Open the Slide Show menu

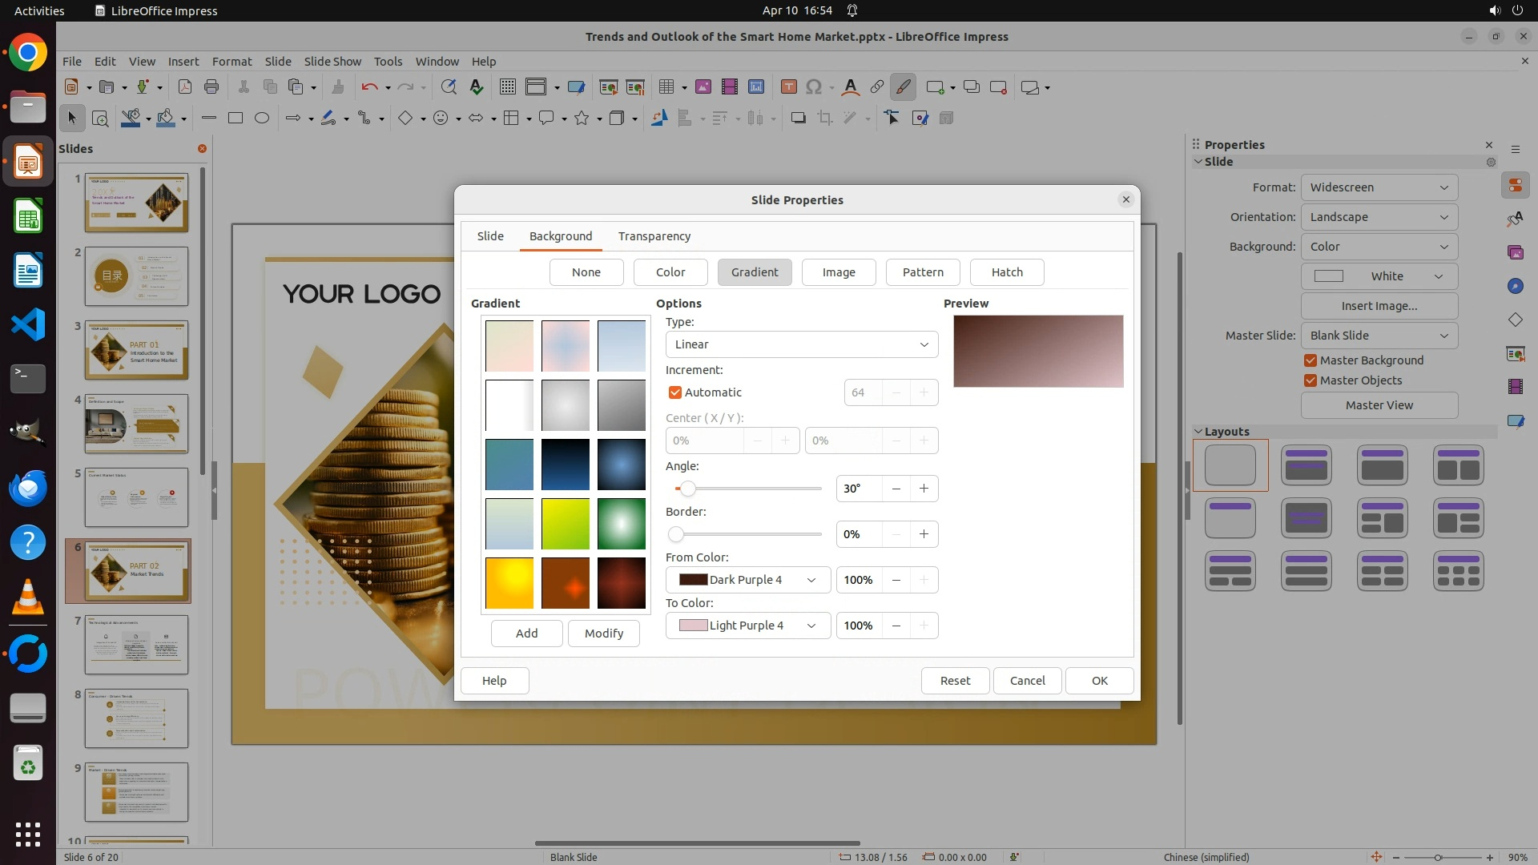coord(332,62)
